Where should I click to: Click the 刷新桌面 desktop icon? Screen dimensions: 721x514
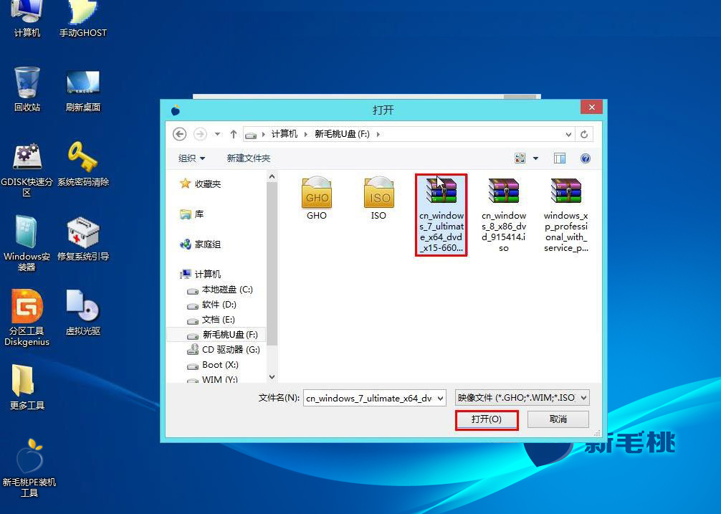point(82,90)
